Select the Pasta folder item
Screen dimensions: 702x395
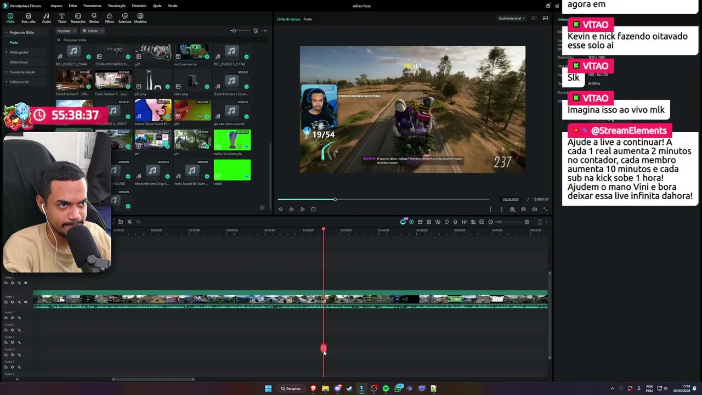14,42
